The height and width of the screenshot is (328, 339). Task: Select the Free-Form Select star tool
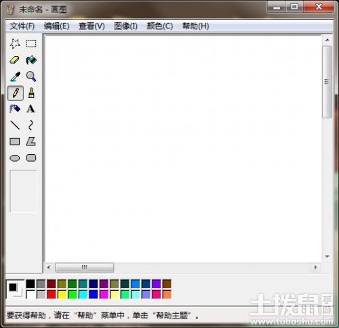(15, 43)
